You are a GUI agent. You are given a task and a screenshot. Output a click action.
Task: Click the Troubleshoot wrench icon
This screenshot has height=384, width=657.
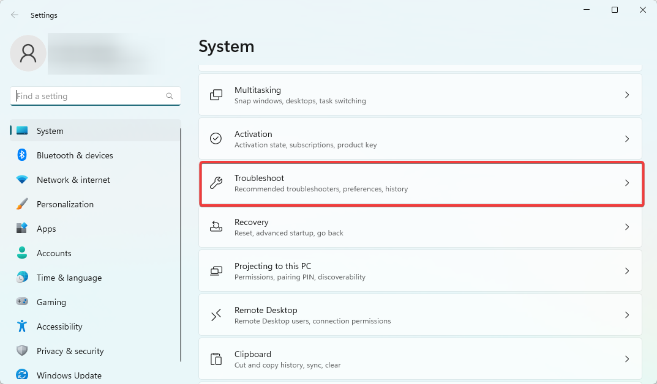pos(216,183)
